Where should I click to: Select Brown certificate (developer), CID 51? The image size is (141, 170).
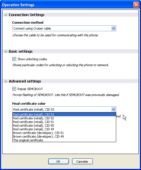click(x=64, y=133)
